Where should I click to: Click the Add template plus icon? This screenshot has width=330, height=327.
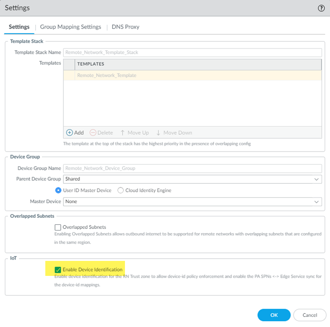70,132
